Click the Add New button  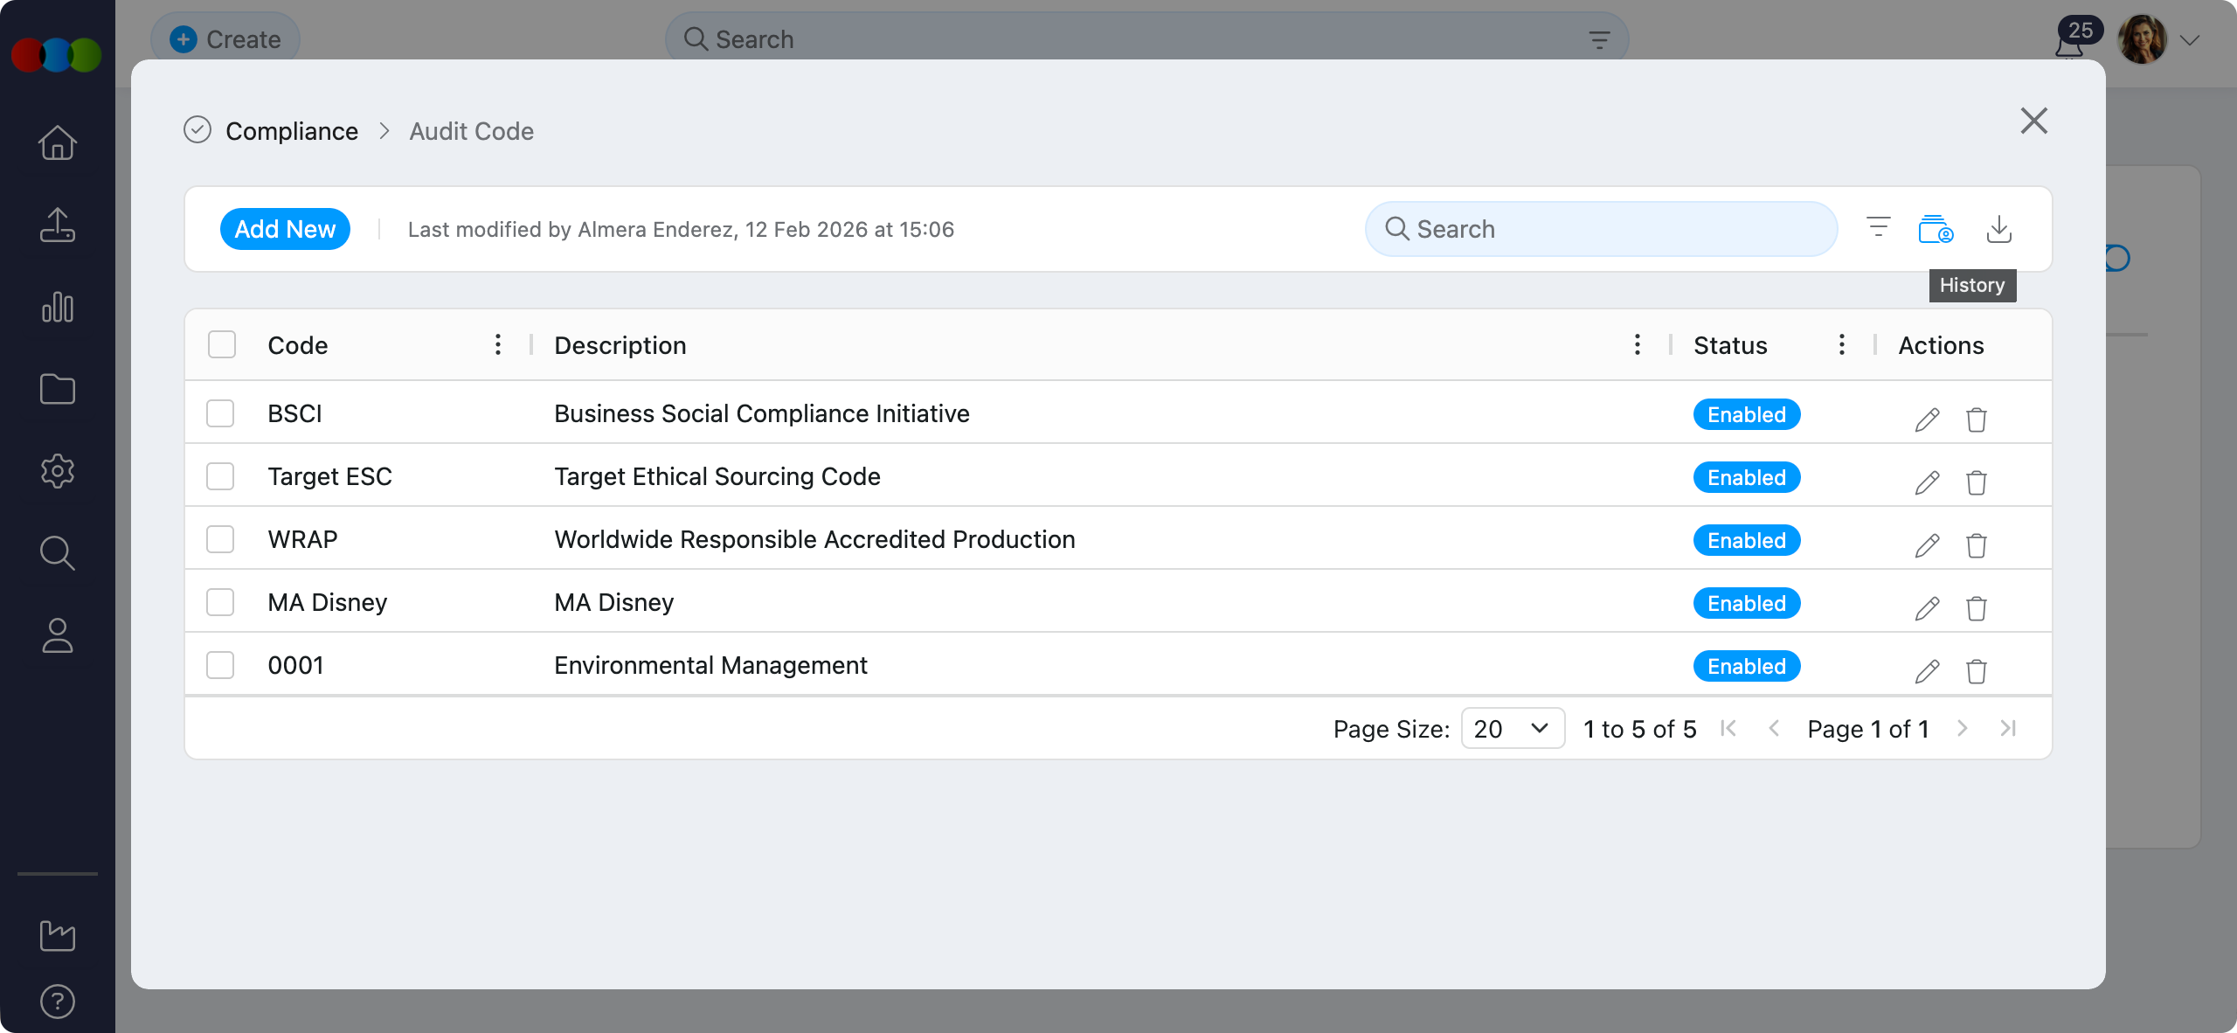coord(285,229)
